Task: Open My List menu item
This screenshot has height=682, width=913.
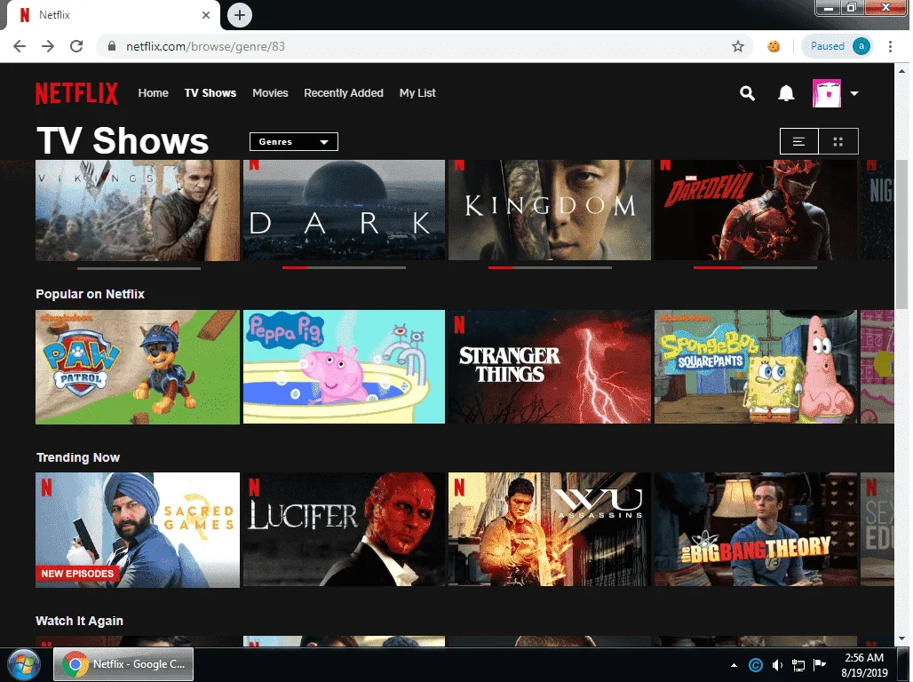Action: click(x=417, y=93)
